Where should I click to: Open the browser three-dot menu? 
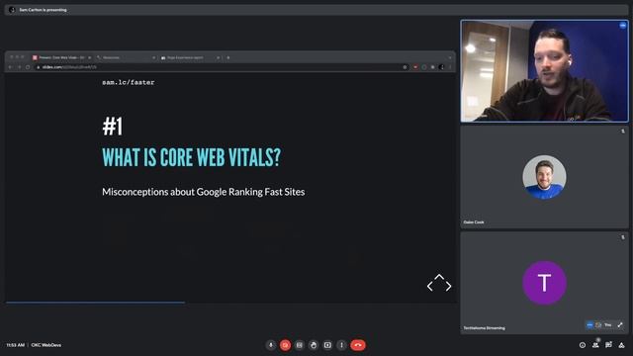coord(450,67)
